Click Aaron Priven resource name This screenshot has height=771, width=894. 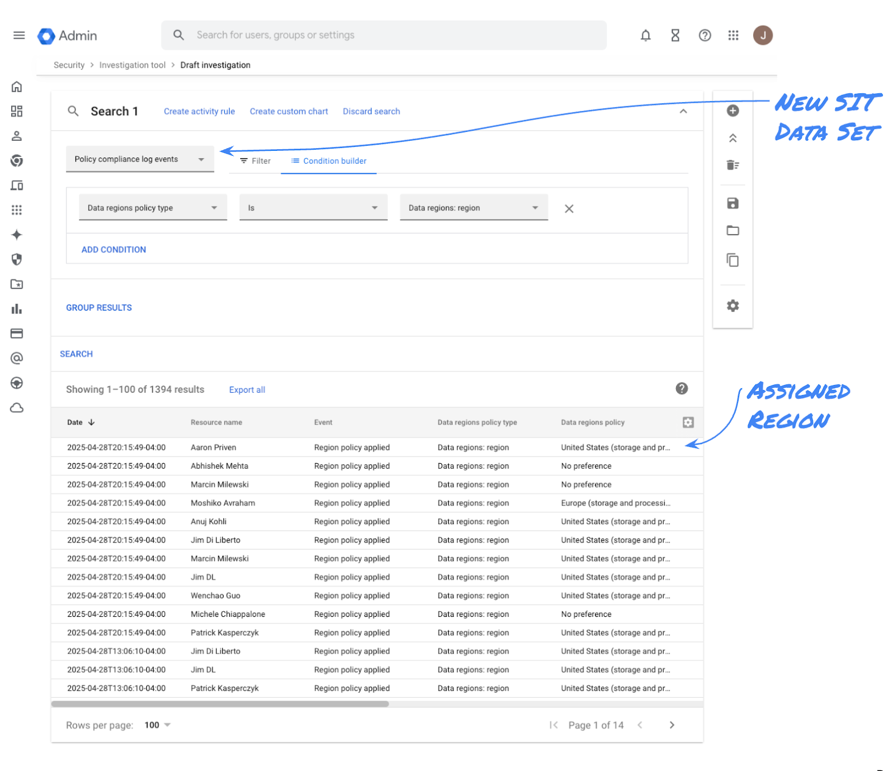pyautogui.click(x=213, y=448)
